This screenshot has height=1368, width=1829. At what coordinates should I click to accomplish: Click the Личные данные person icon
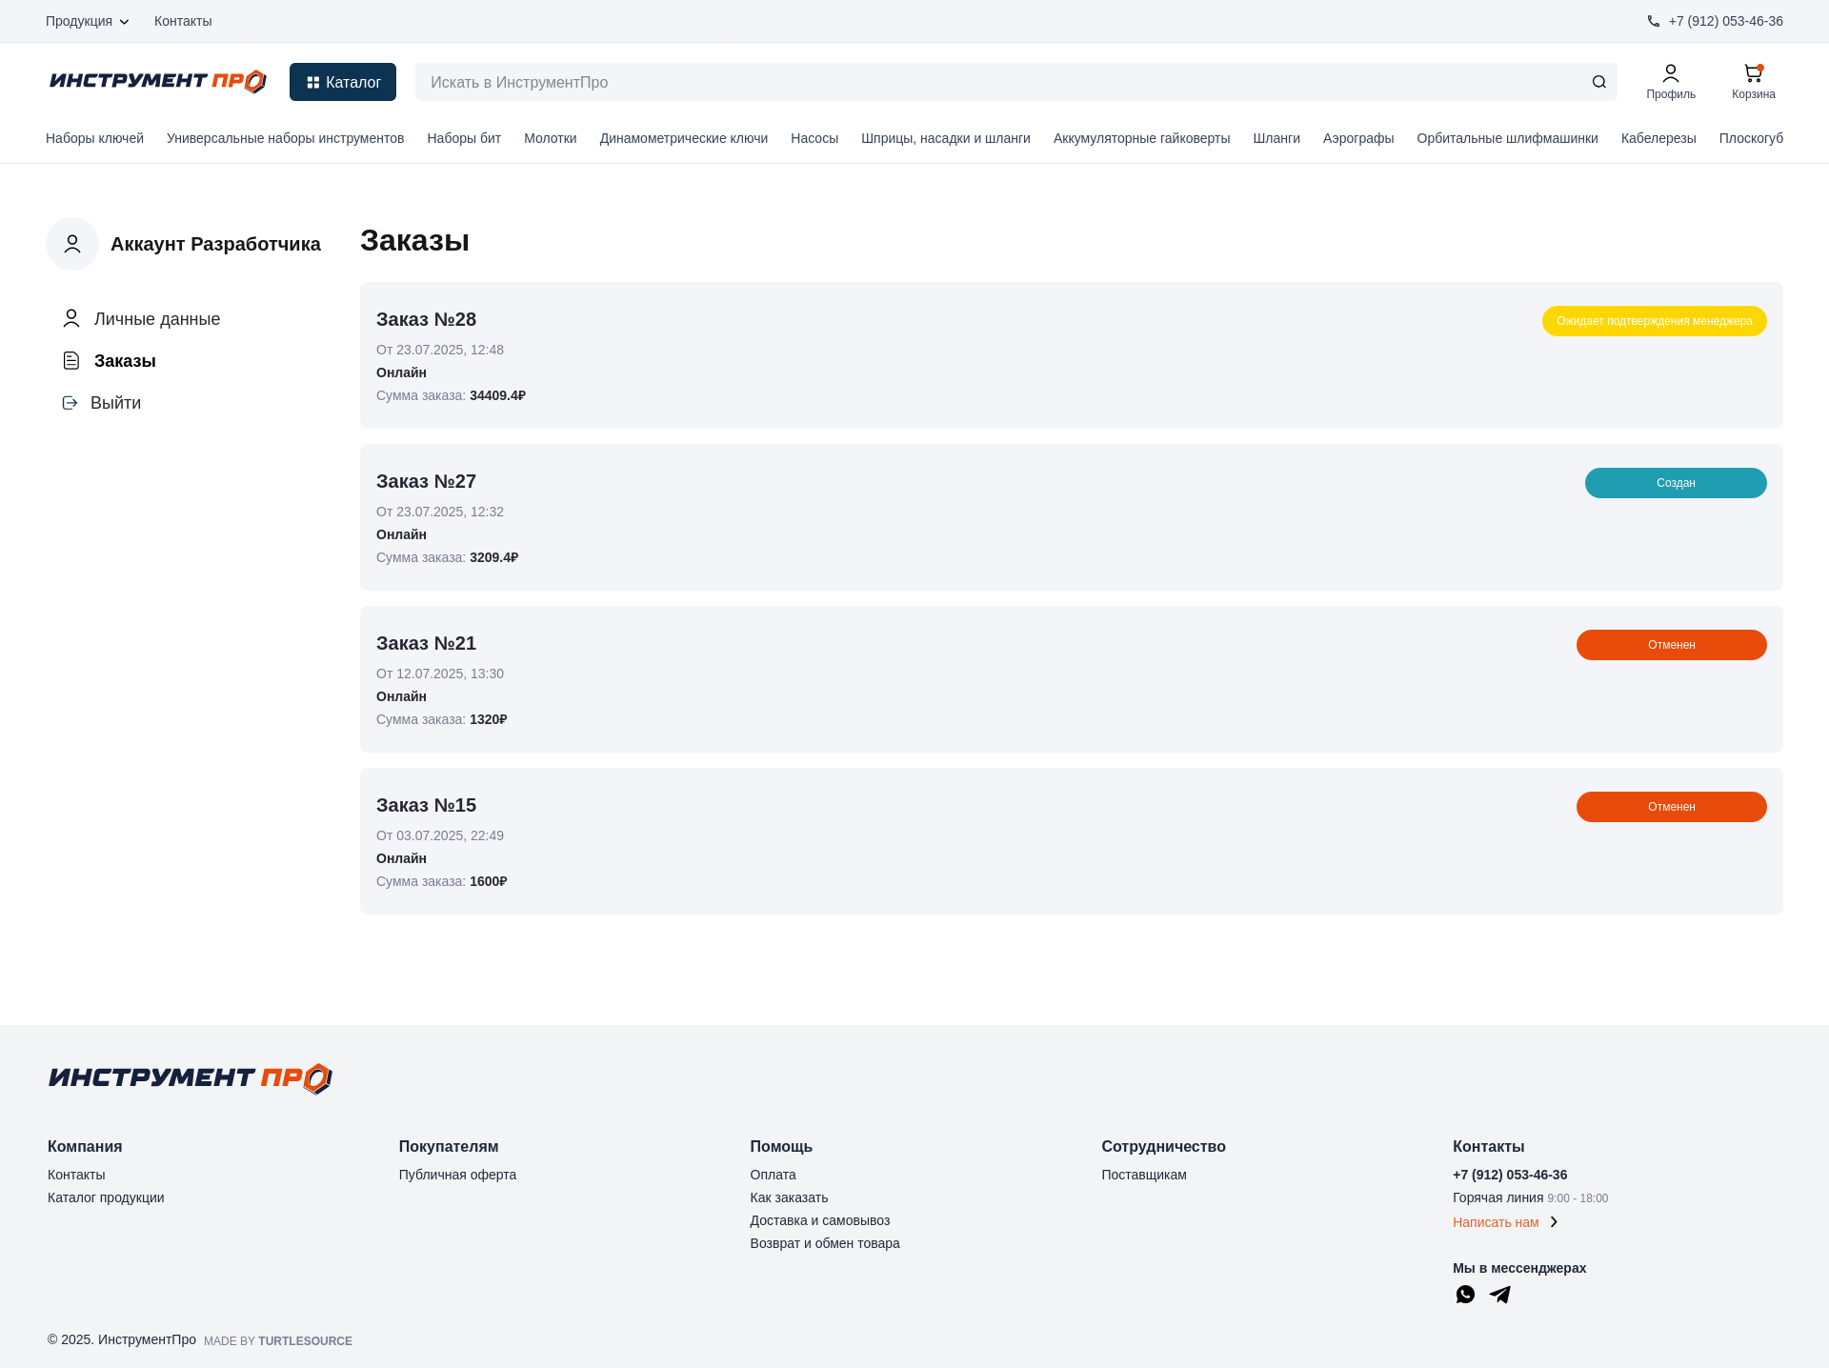point(70,318)
